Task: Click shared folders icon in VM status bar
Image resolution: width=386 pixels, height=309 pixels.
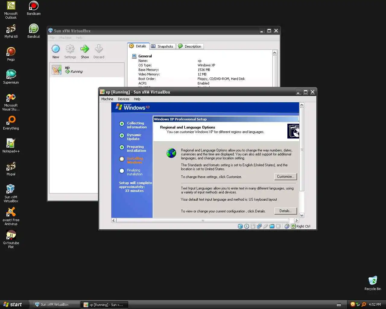Action: click(272, 226)
